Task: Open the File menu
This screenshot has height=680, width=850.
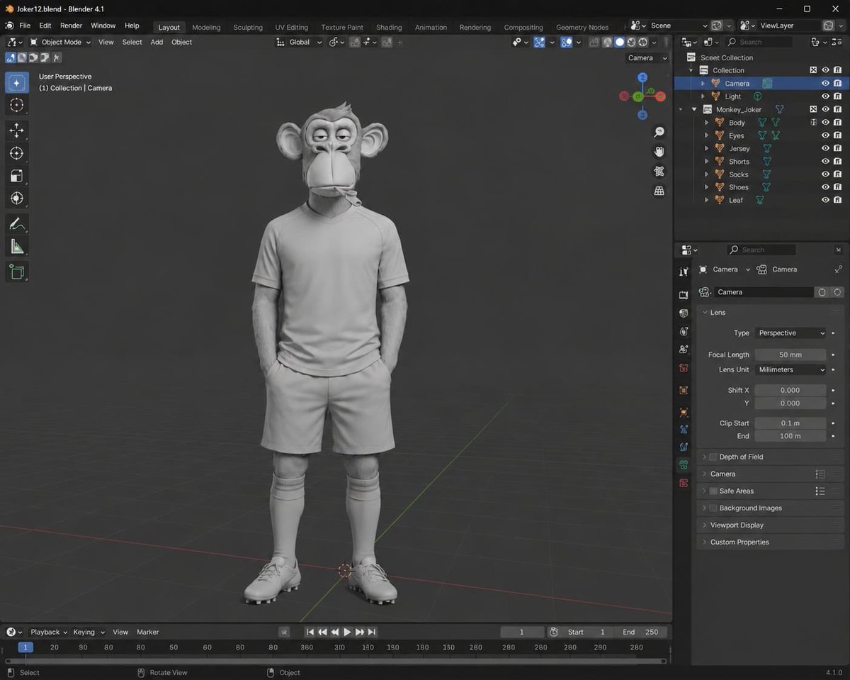Action: (25, 26)
